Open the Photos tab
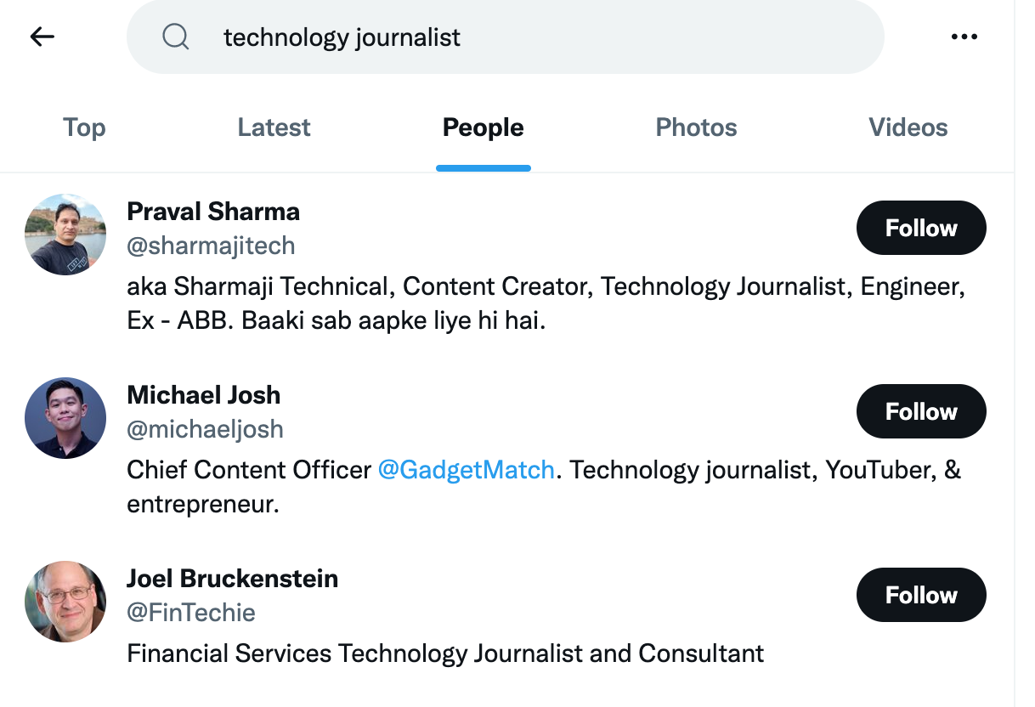1035x707 pixels. [x=696, y=127]
